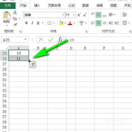This screenshot has width=132, height=132.
Task: Open Copy dropdown arrow
Action: (19, 19)
